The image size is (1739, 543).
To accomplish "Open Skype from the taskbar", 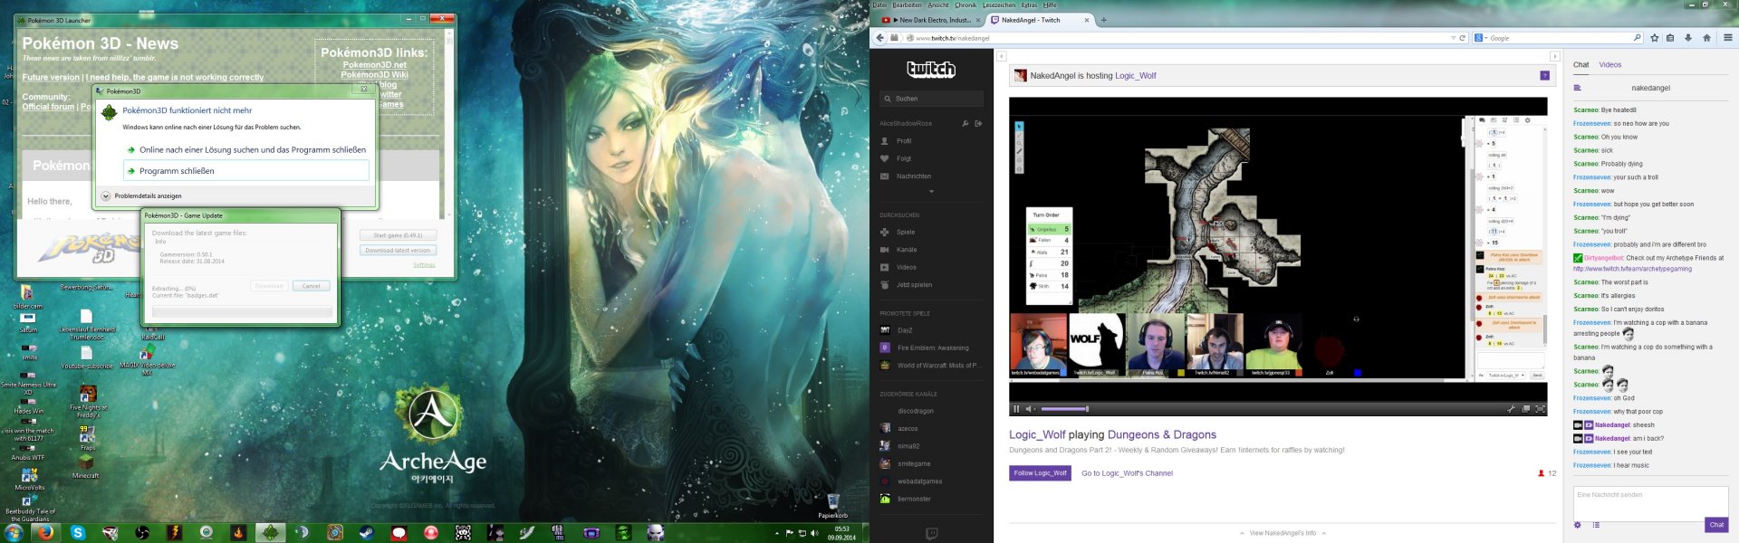I will point(77,533).
